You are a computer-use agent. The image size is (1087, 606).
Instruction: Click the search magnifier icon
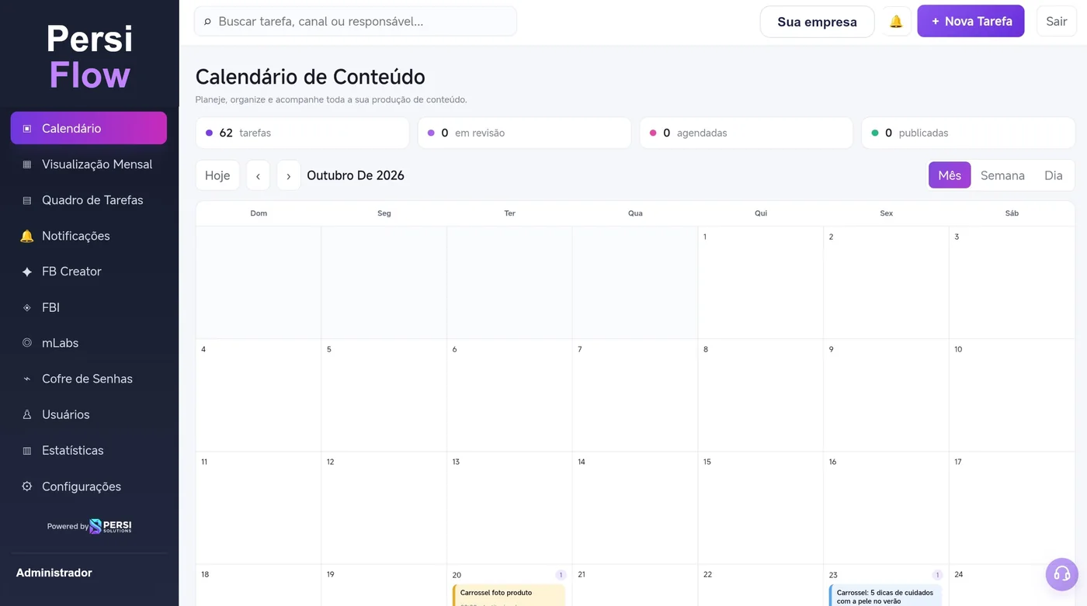(x=207, y=22)
